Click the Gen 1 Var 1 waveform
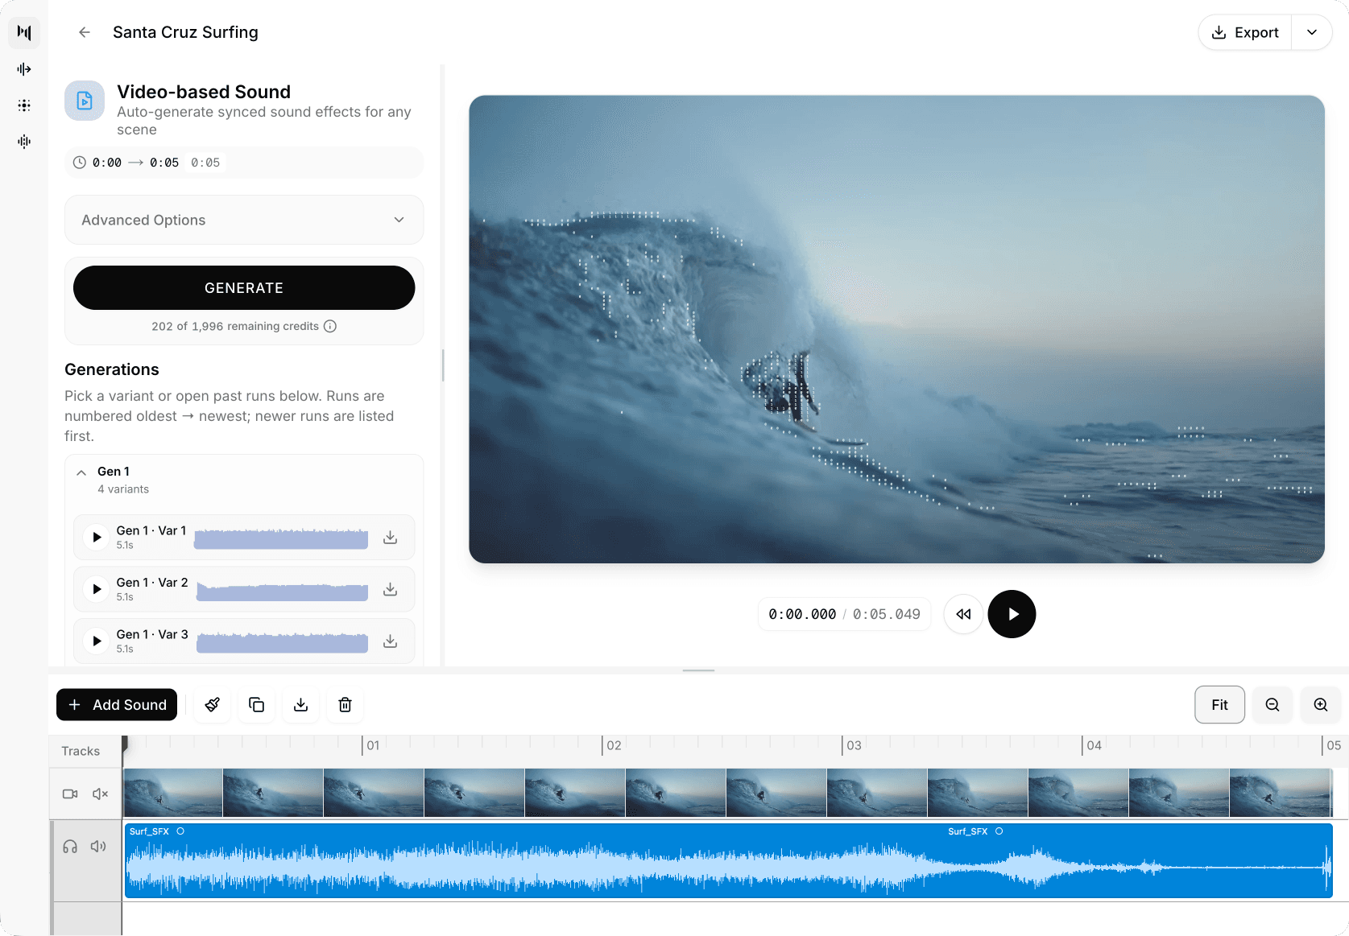 281,538
